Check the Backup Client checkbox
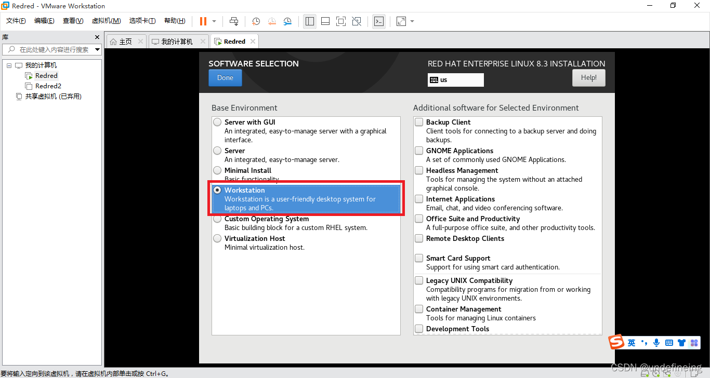The image size is (710, 378). [419, 122]
